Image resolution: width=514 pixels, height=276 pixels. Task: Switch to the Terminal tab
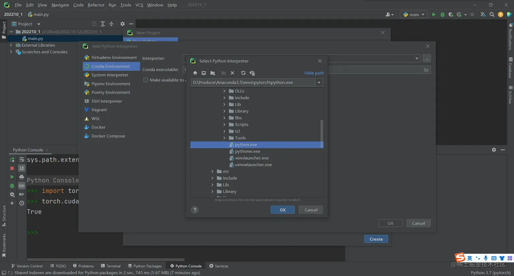point(110,266)
